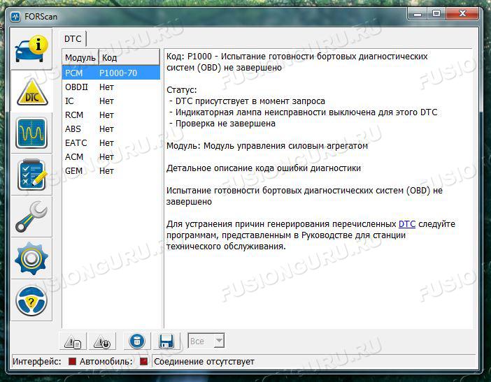Select the EATC module row
Screen dimensions: 491x382
click(111, 143)
